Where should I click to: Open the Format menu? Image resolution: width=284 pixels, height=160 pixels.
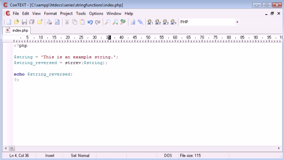tap(51, 13)
